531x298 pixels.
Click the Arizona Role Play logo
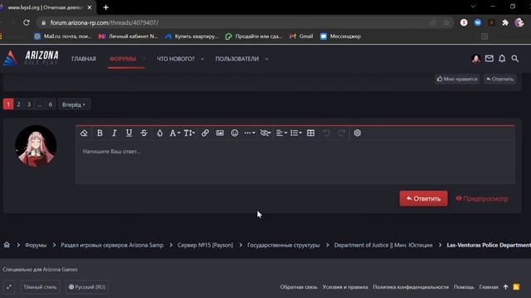pos(32,58)
